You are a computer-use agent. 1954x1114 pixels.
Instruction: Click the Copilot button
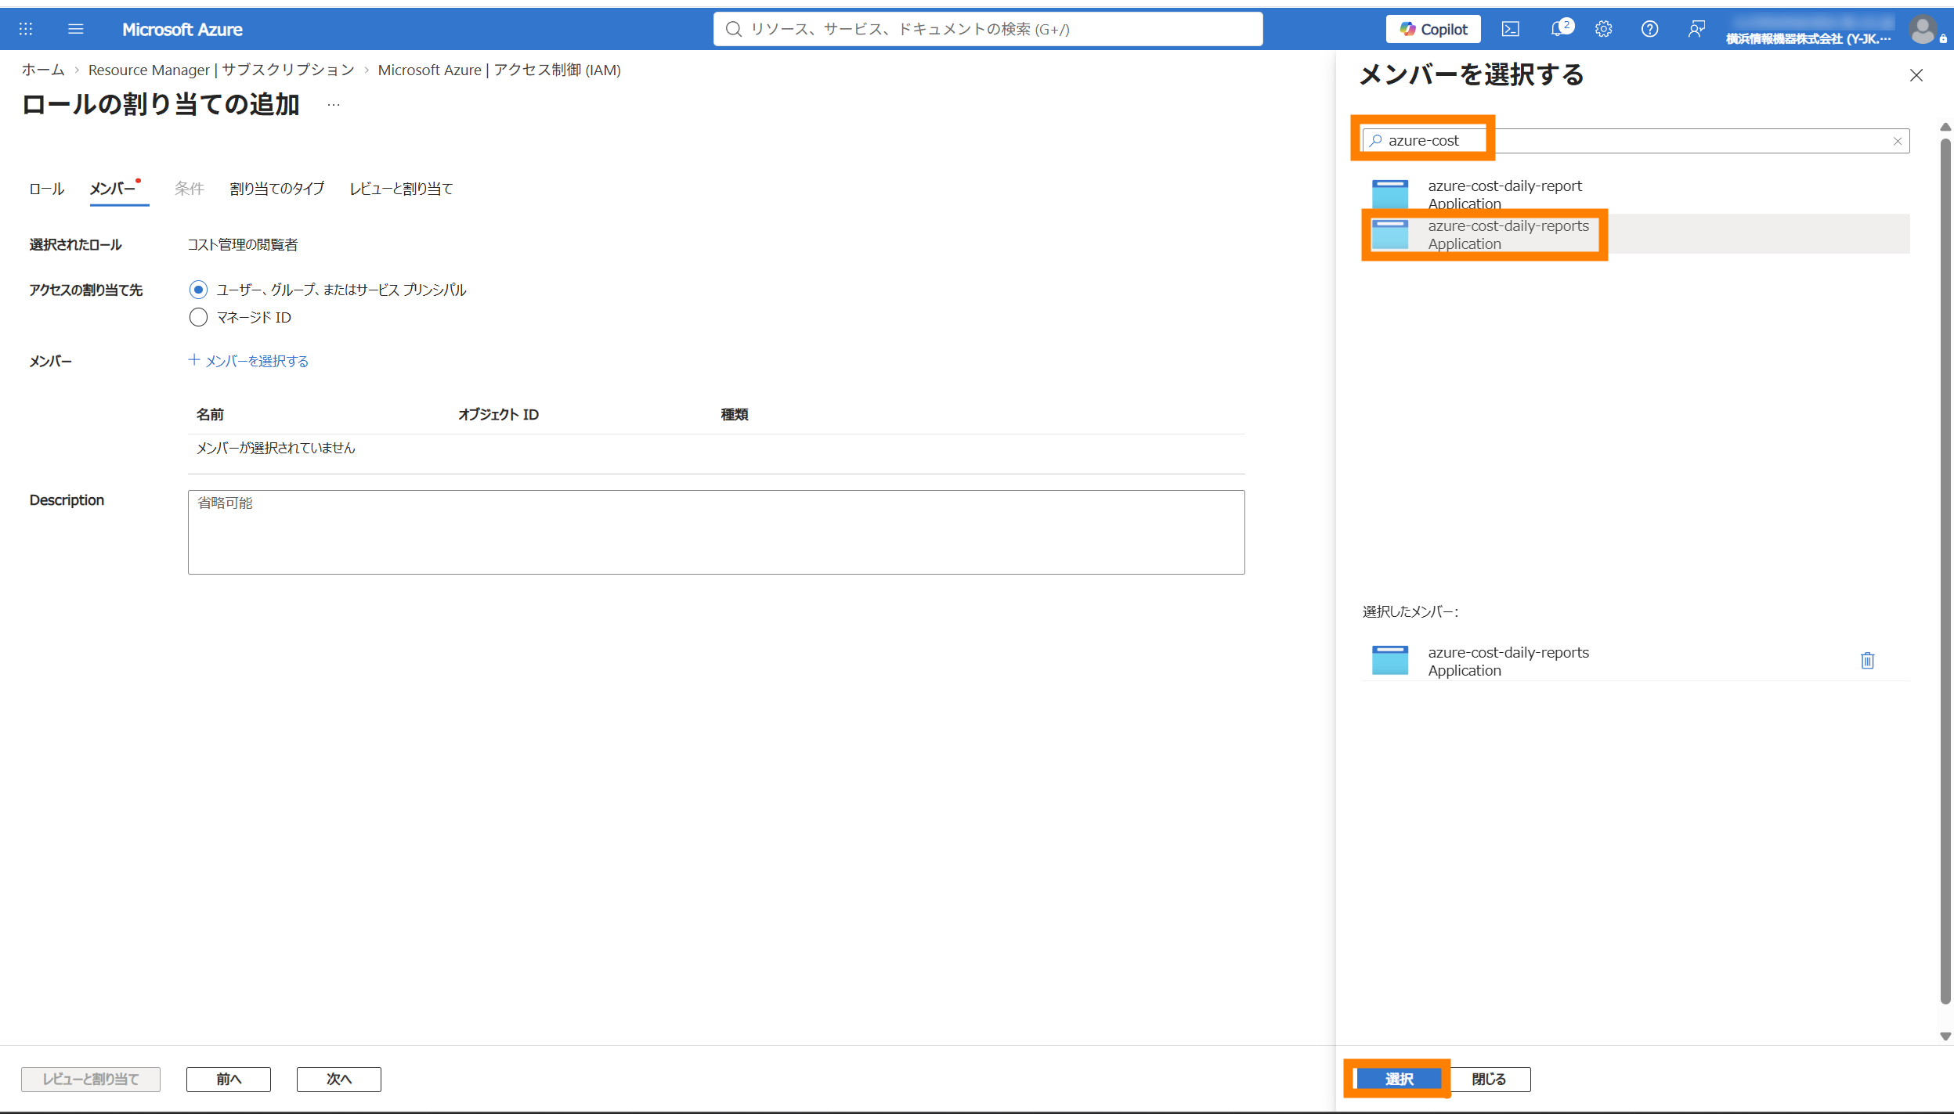pos(1433,29)
